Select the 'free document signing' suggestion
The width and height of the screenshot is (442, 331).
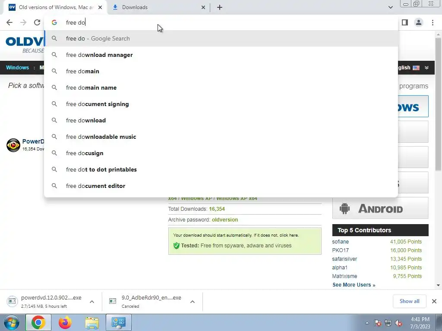point(221,104)
